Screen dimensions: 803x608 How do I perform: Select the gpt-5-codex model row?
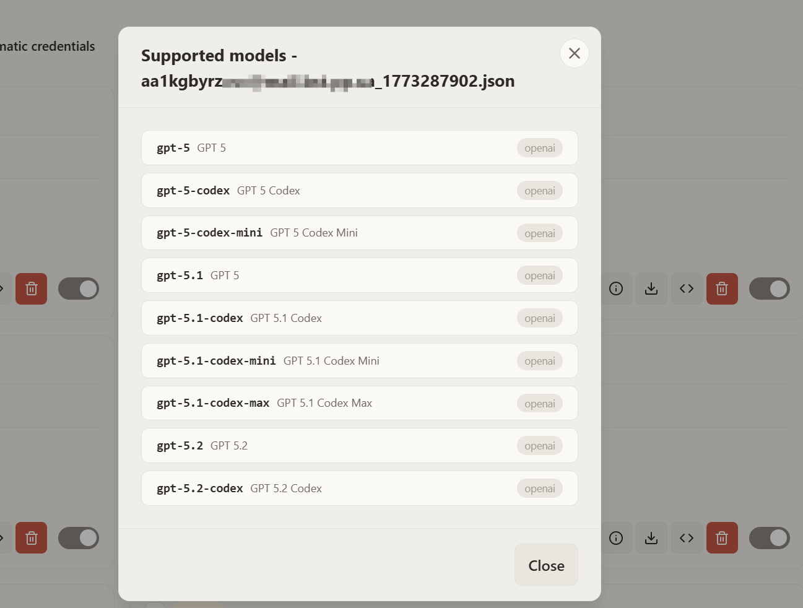click(359, 191)
